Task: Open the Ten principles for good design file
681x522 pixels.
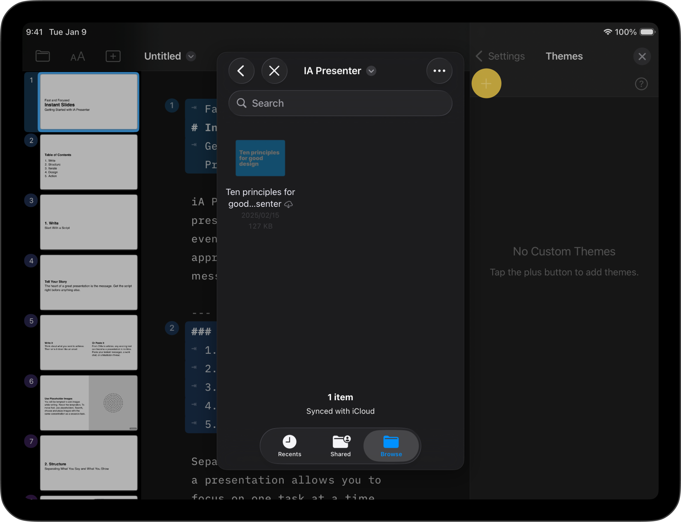Action: click(x=260, y=158)
